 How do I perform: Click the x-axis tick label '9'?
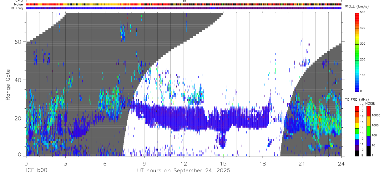coord(144,163)
